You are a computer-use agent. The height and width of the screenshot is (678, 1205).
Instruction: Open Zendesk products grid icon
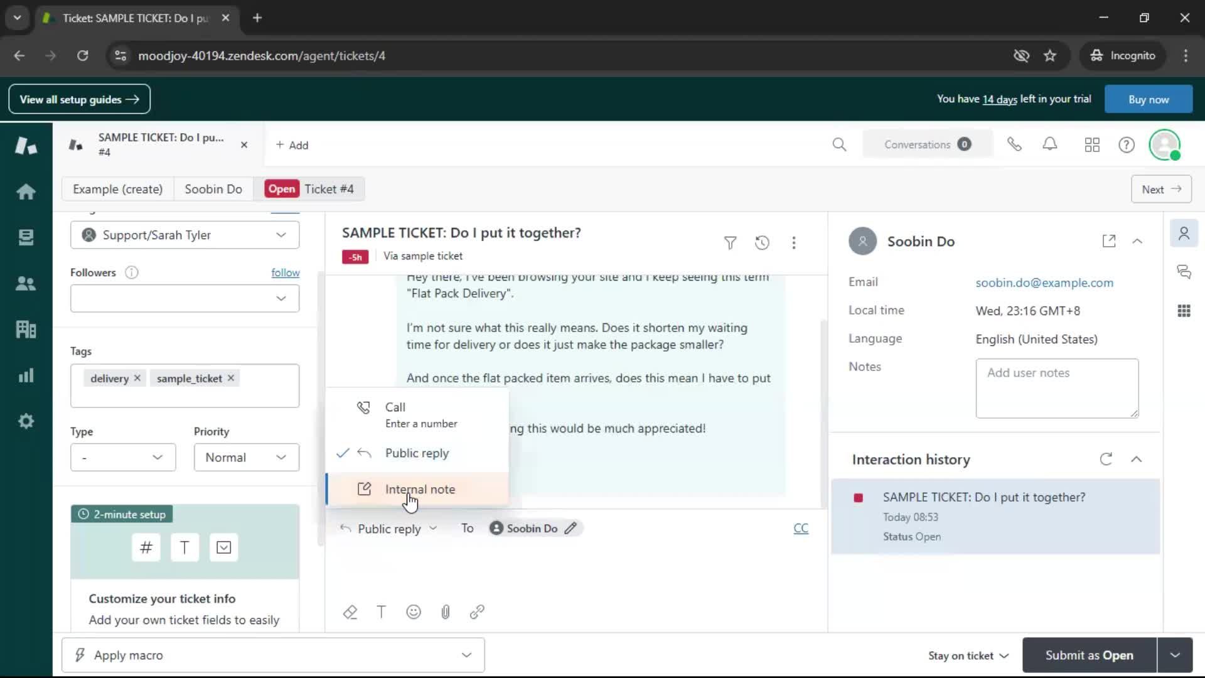click(1092, 145)
